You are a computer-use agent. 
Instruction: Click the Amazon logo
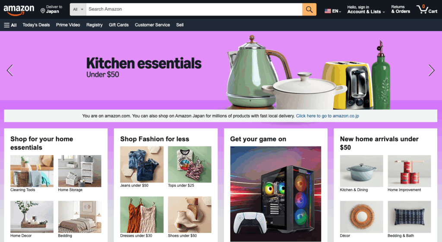[19, 10]
